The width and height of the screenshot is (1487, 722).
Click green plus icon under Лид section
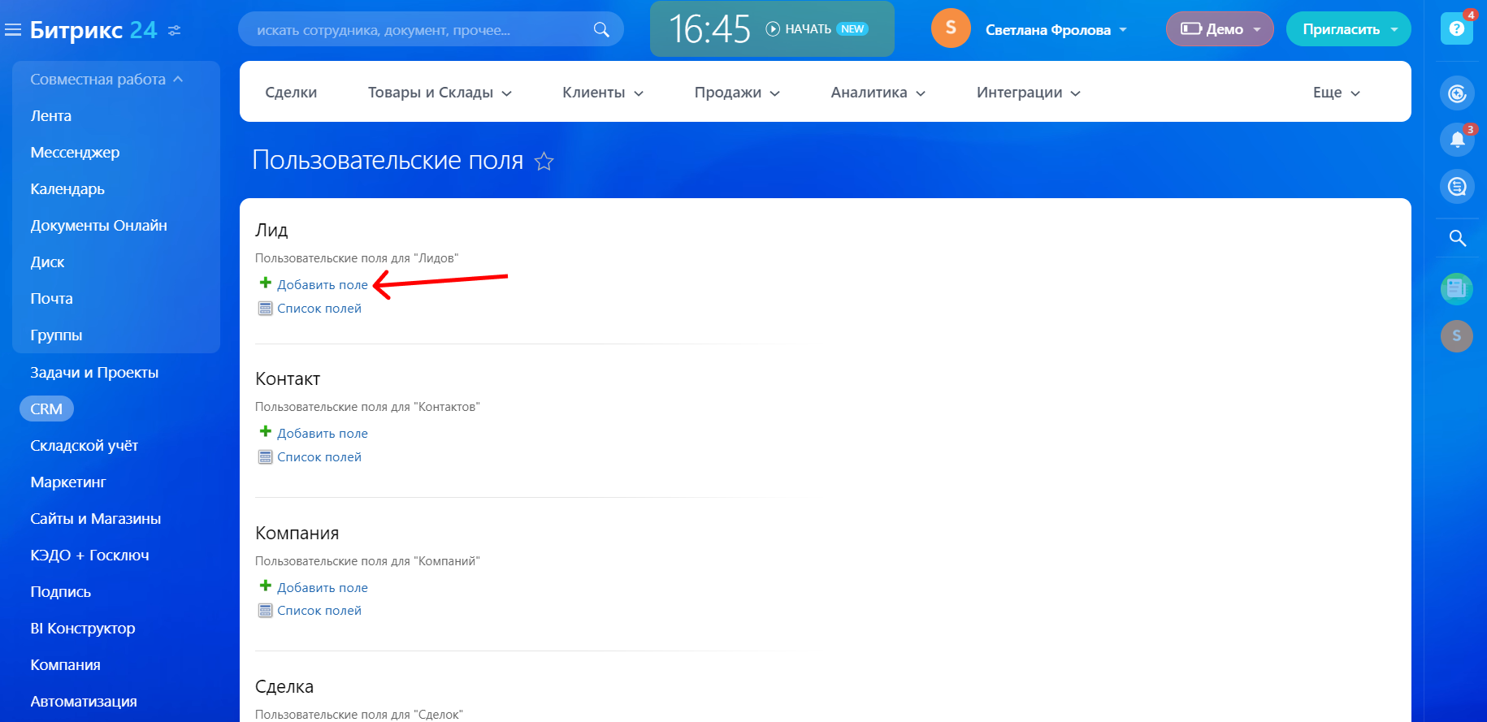click(x=265, y=283)
